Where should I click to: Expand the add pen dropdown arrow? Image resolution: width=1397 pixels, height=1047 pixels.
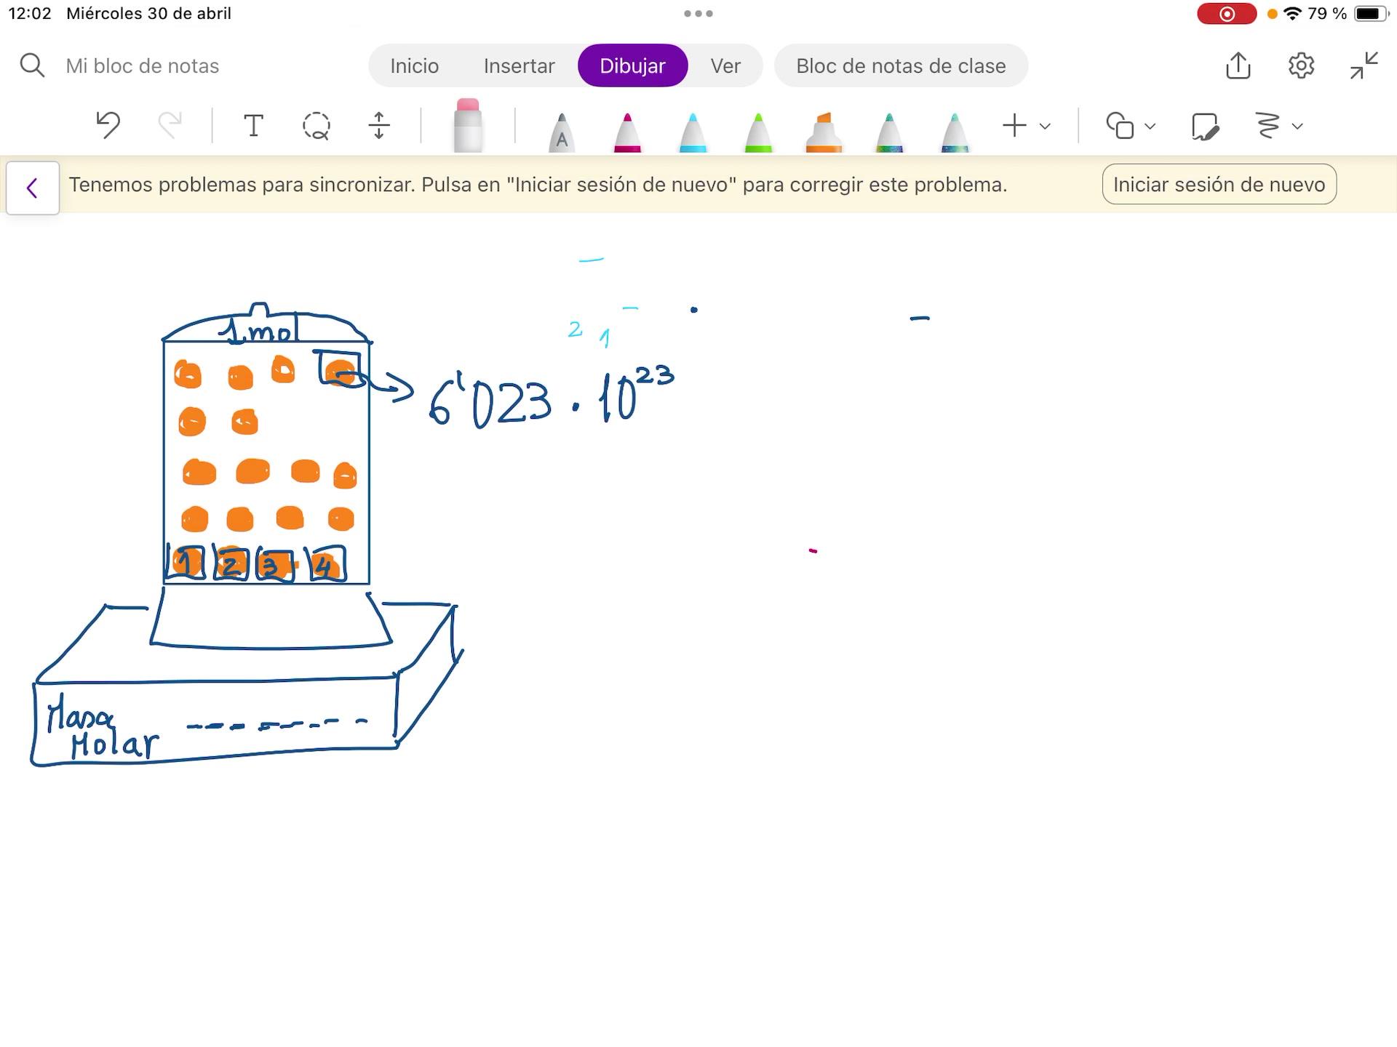click(1046, 127)
